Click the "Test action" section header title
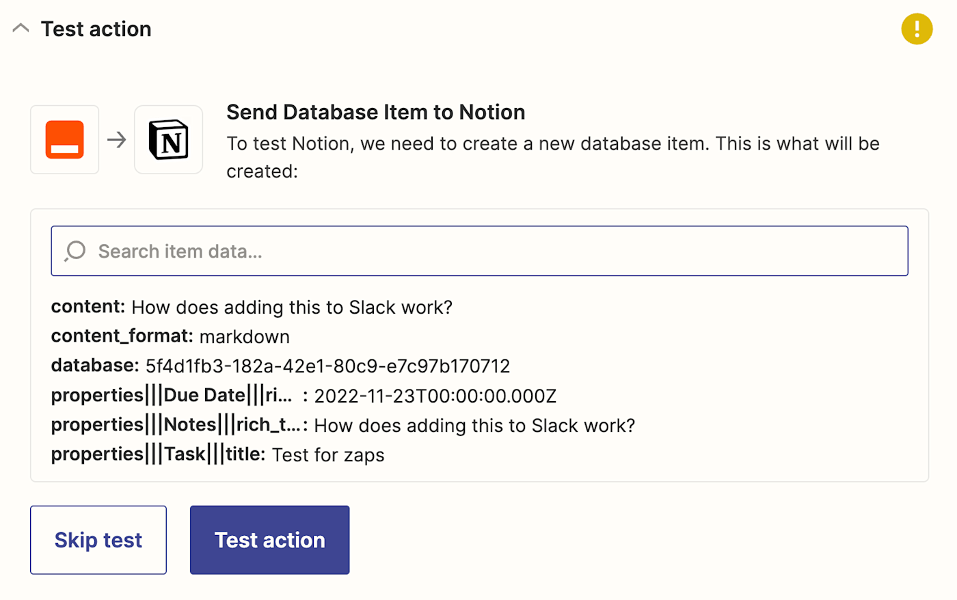Viewport: 957px width, 600px height. (96, 29)
